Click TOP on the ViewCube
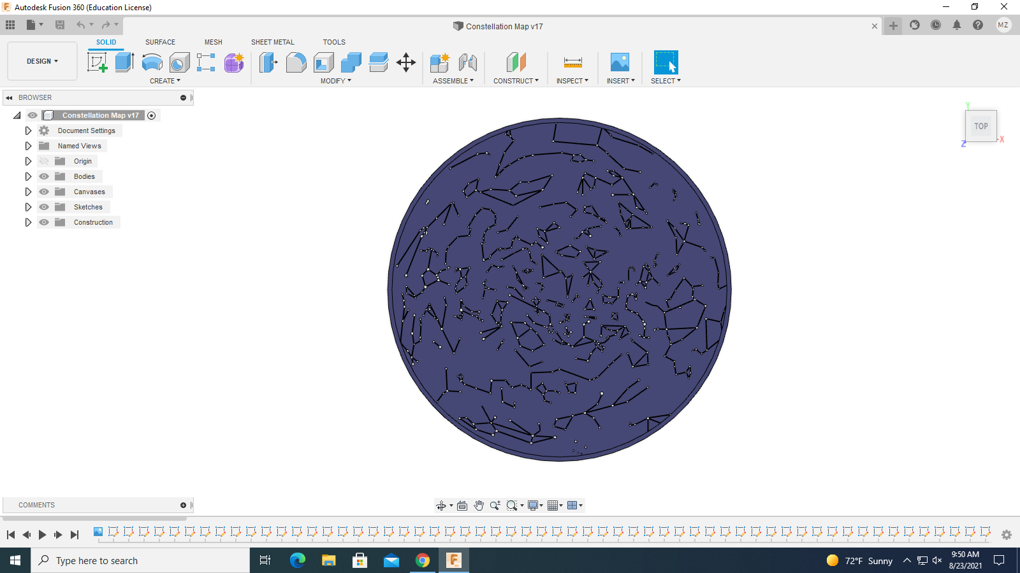 click(x=980, y=125)
